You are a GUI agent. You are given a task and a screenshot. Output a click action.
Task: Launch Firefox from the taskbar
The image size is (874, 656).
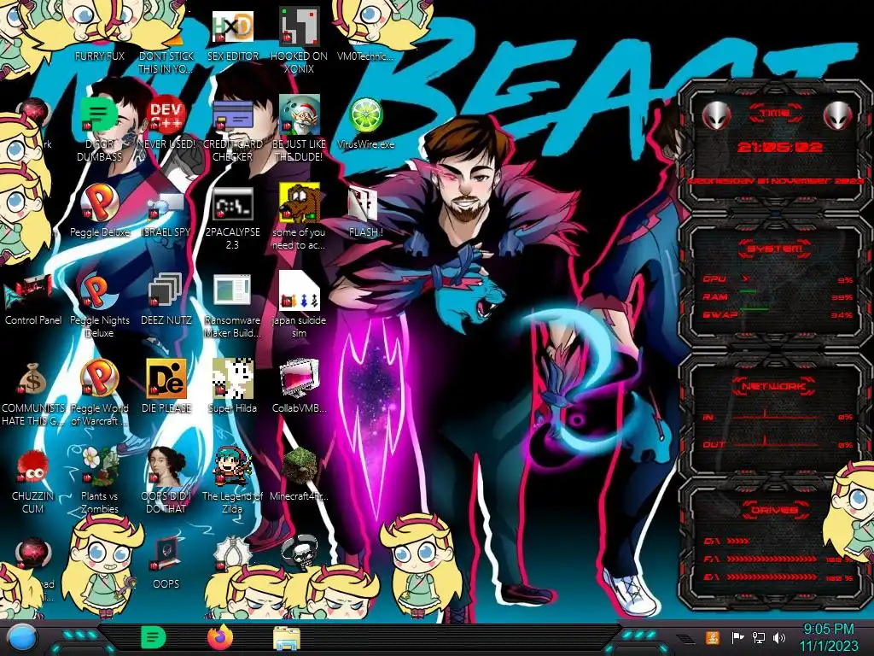point(219,637)
